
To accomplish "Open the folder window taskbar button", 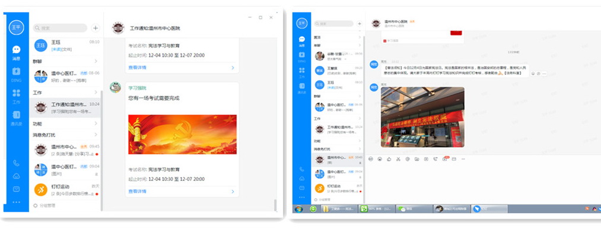I will 339,209.
